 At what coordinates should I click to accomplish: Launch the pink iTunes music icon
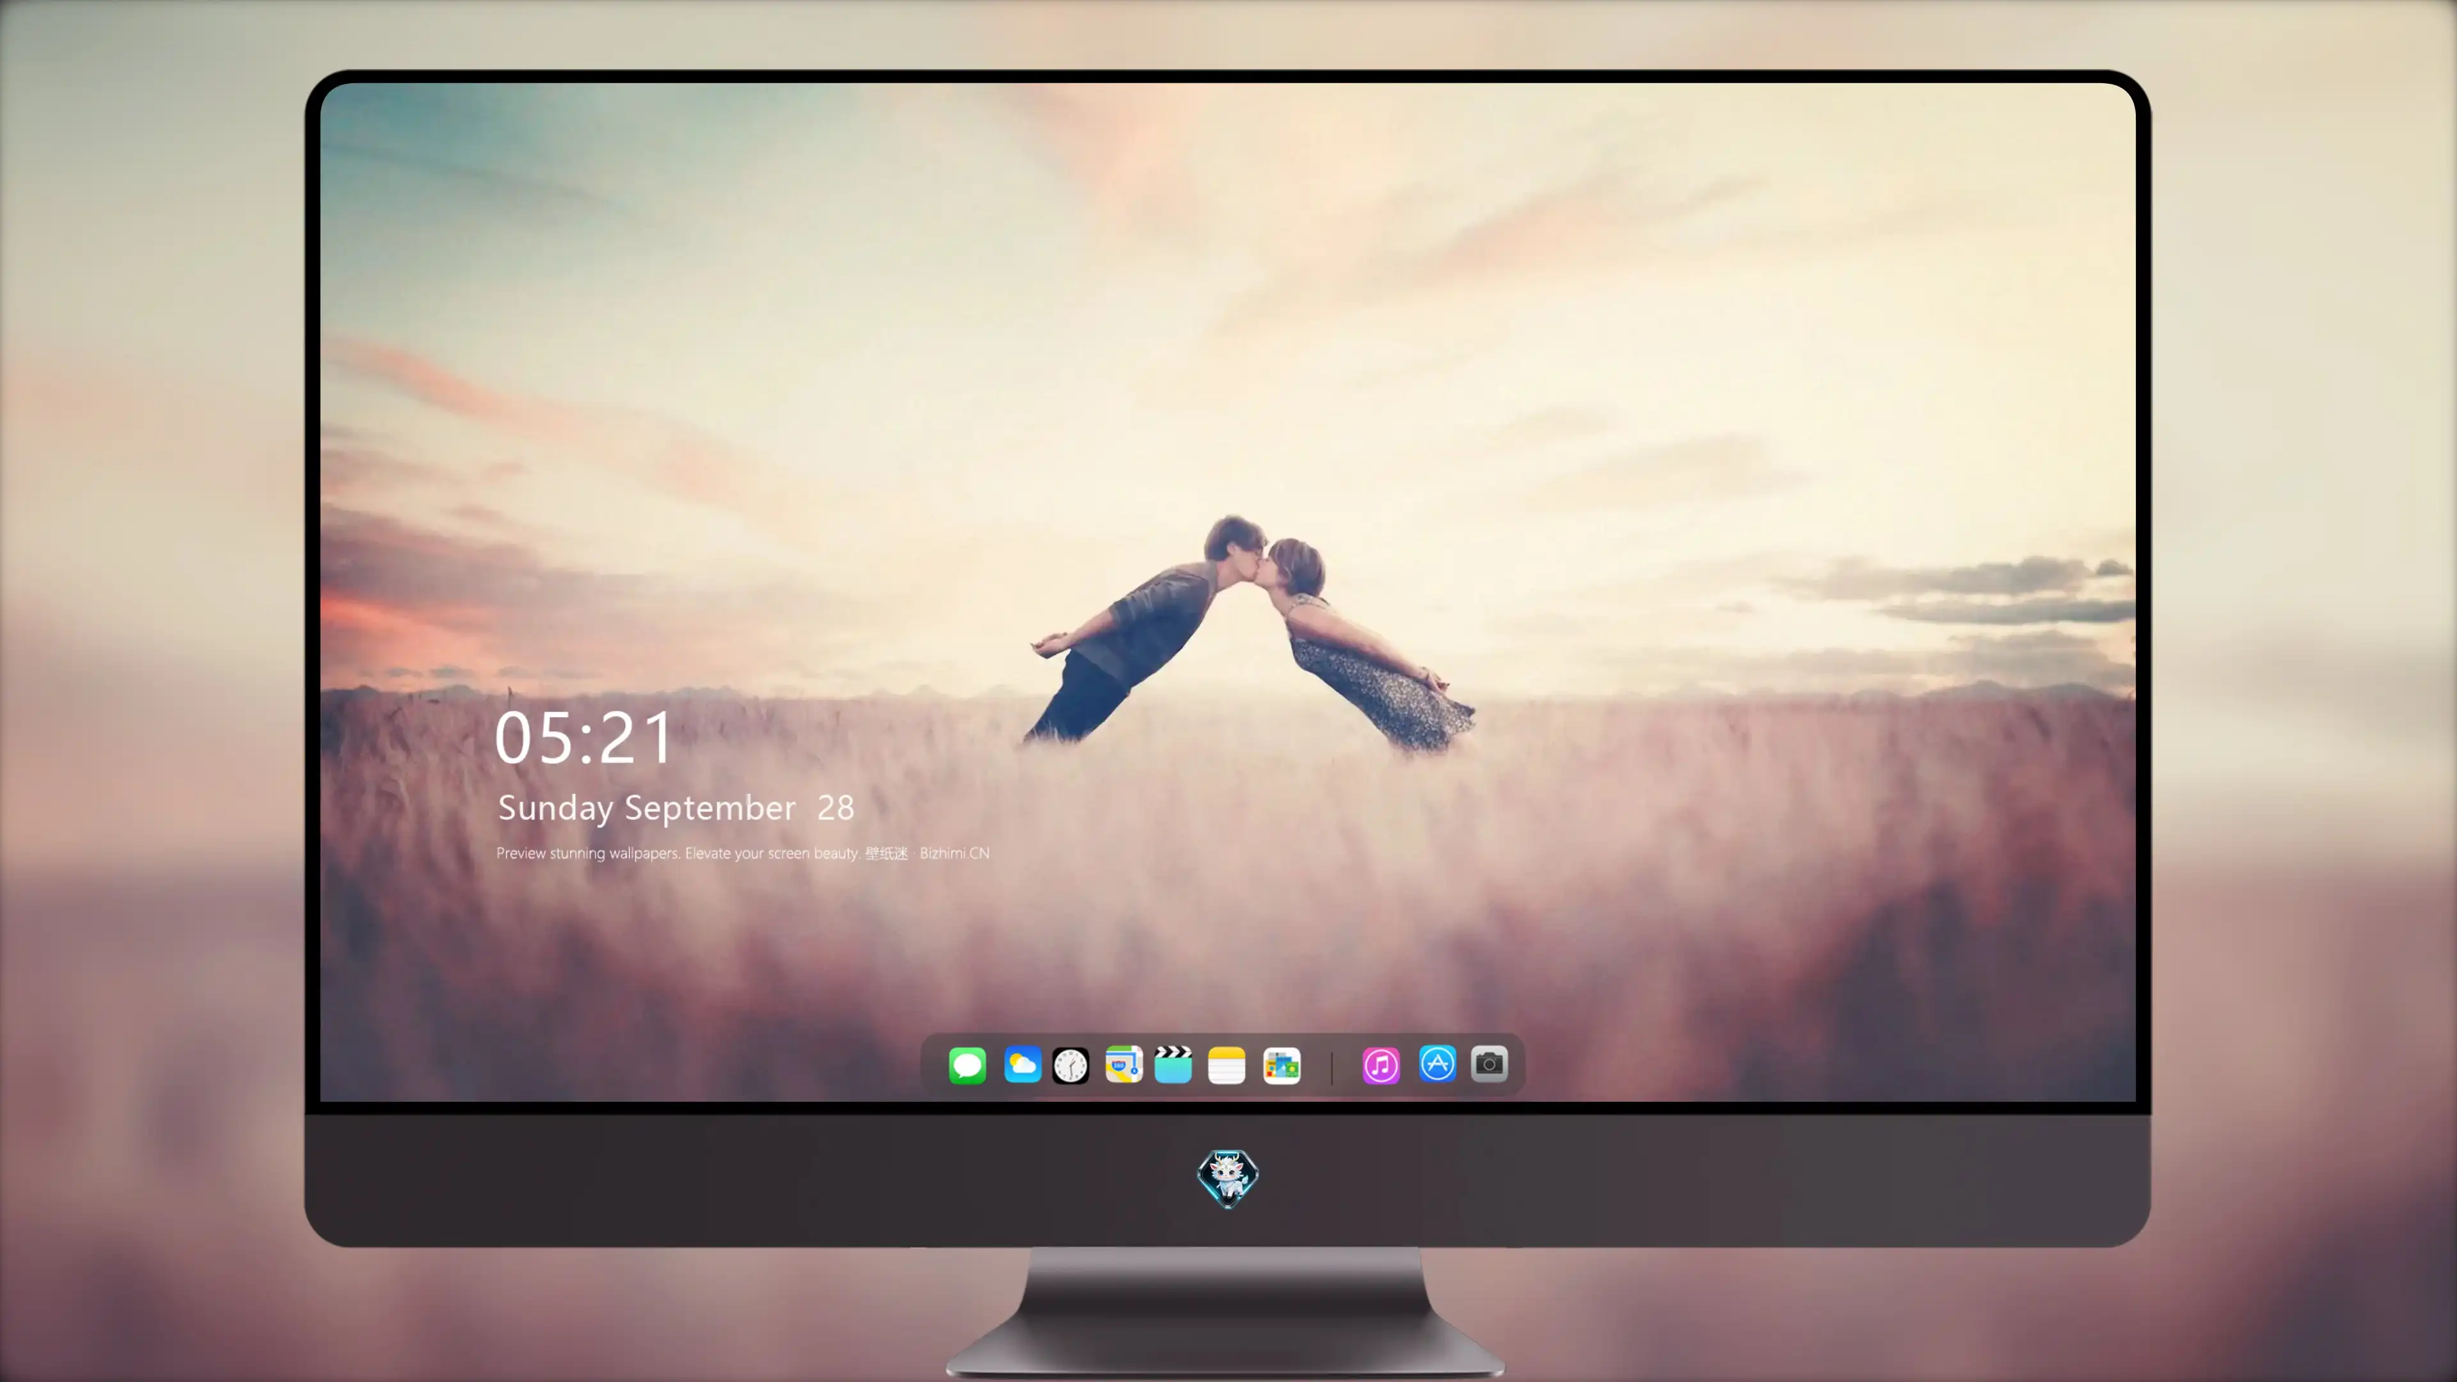coord(1381,1065)
